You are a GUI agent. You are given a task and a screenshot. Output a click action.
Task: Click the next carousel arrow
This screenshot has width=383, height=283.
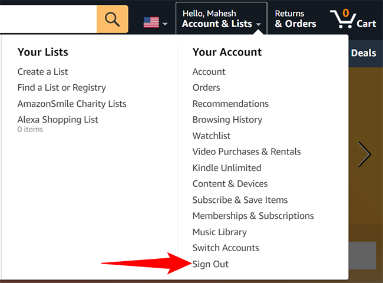click(365, 154)
